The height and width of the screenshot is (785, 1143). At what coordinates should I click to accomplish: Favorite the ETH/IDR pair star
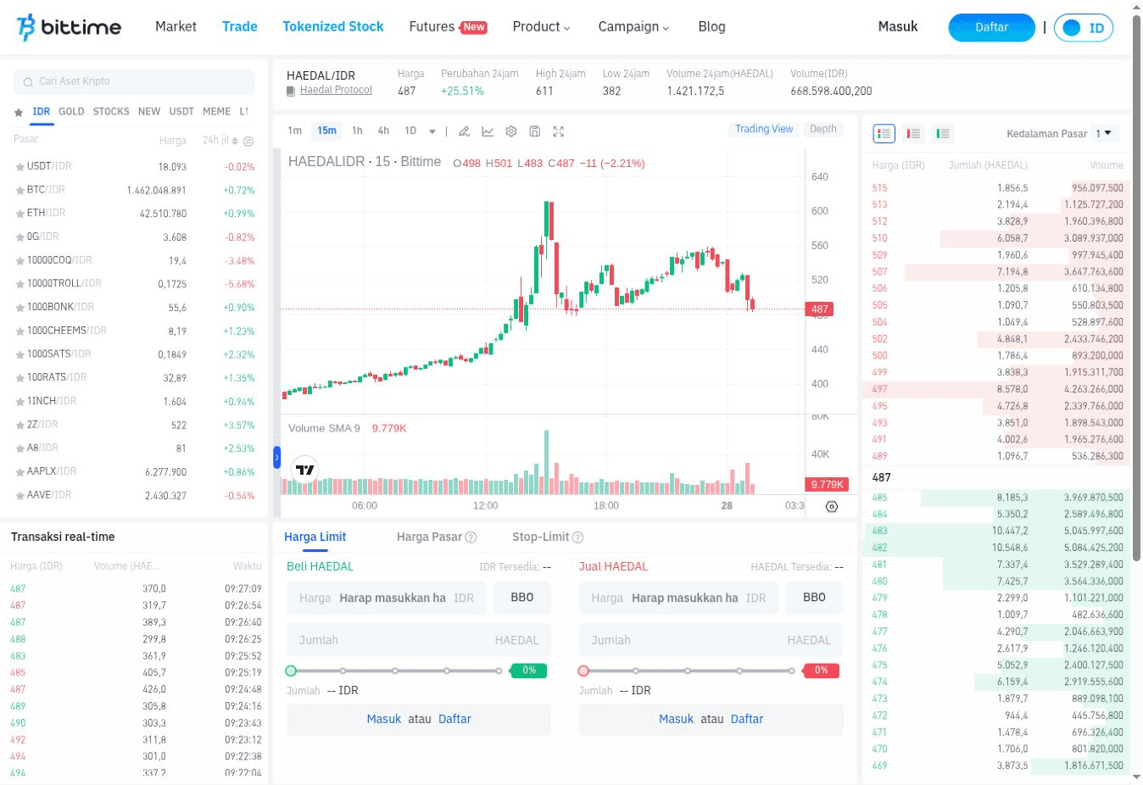point(20,214)
